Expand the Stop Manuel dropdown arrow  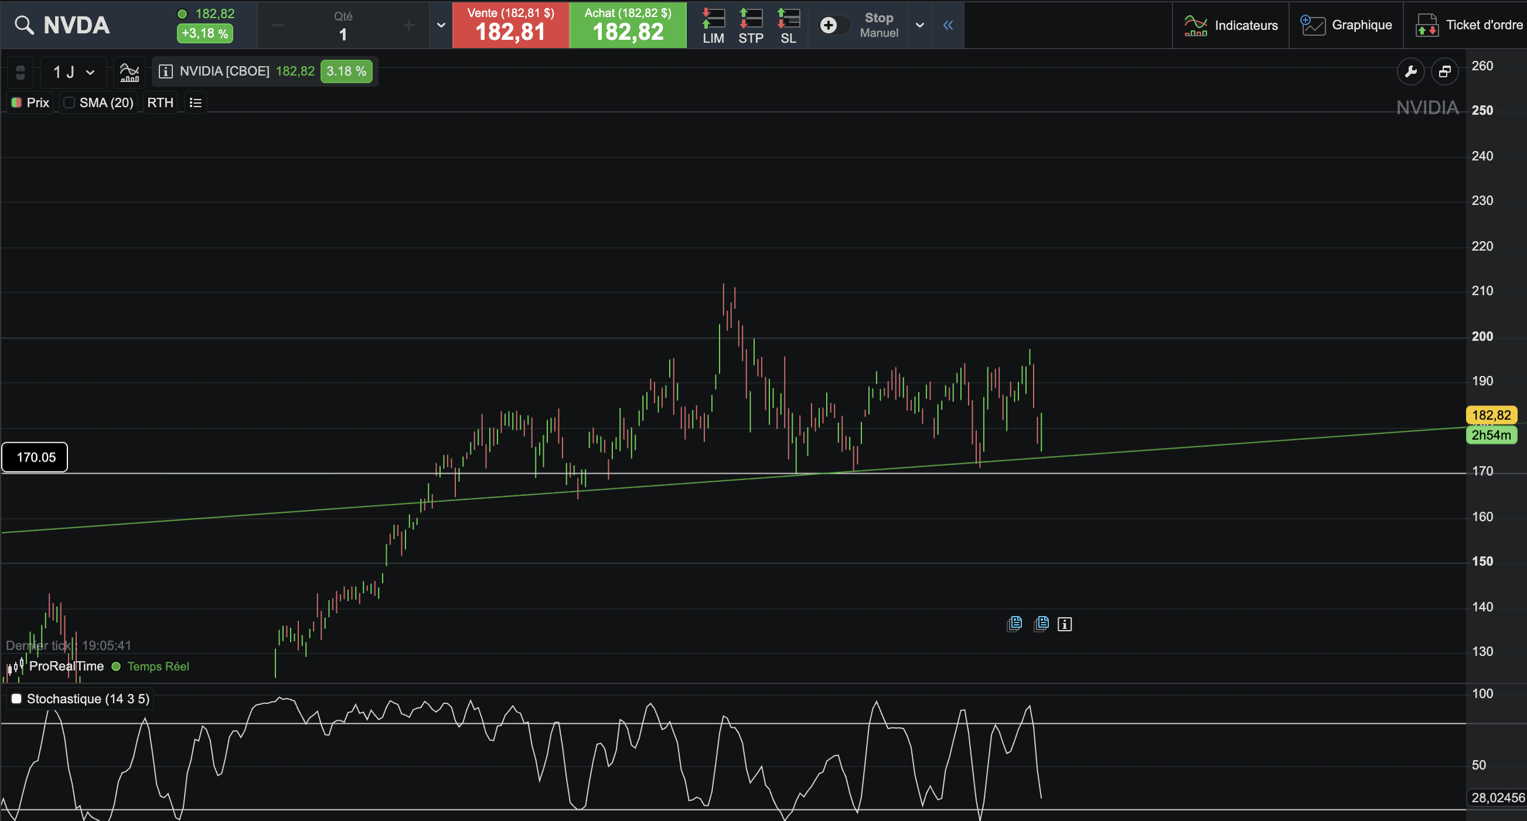click(919, 25)
